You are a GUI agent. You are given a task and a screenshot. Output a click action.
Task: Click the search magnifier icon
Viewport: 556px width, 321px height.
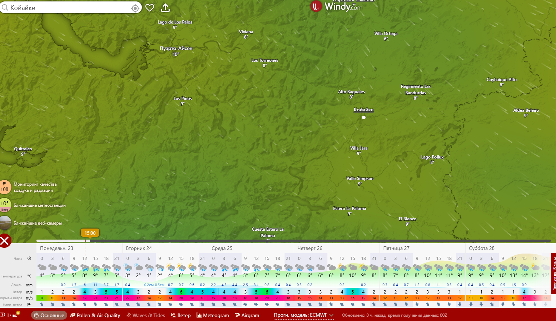click(x=4, y=7)
